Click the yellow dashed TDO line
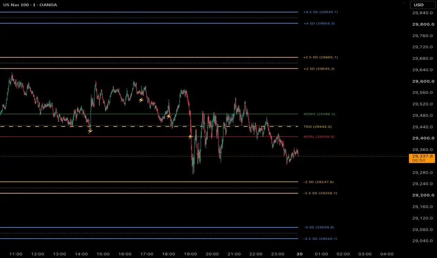 coord(149,126)
